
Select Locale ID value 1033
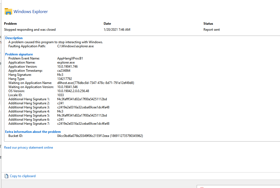(x=60, y=95)
